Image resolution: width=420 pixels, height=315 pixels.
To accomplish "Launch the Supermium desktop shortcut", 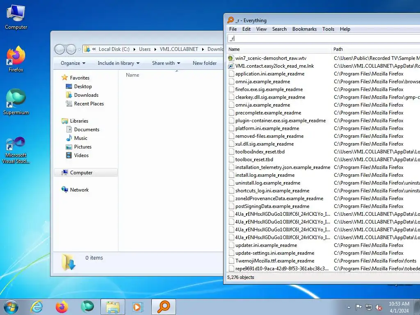I will point(16,102).
